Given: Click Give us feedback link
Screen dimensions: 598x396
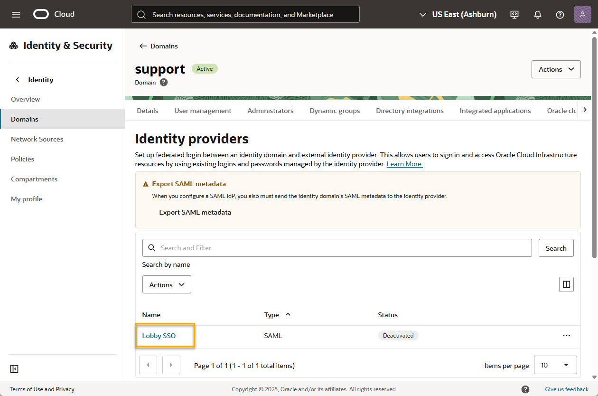Looking at the screenshot, I should click(x=567, y=389).
